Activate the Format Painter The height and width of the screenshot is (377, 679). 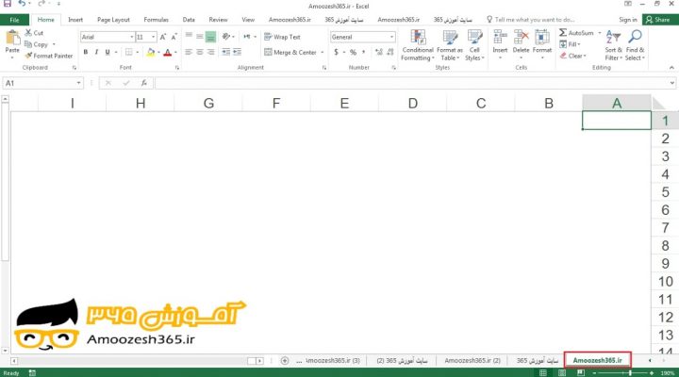coord(48,56)
